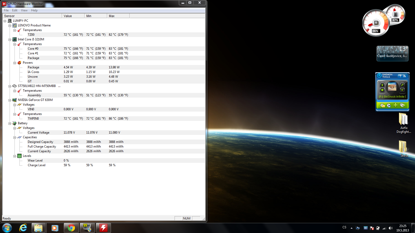Click the Daemon Tools green play button
The height and width of the screenshot is (233, 415).
382,85
